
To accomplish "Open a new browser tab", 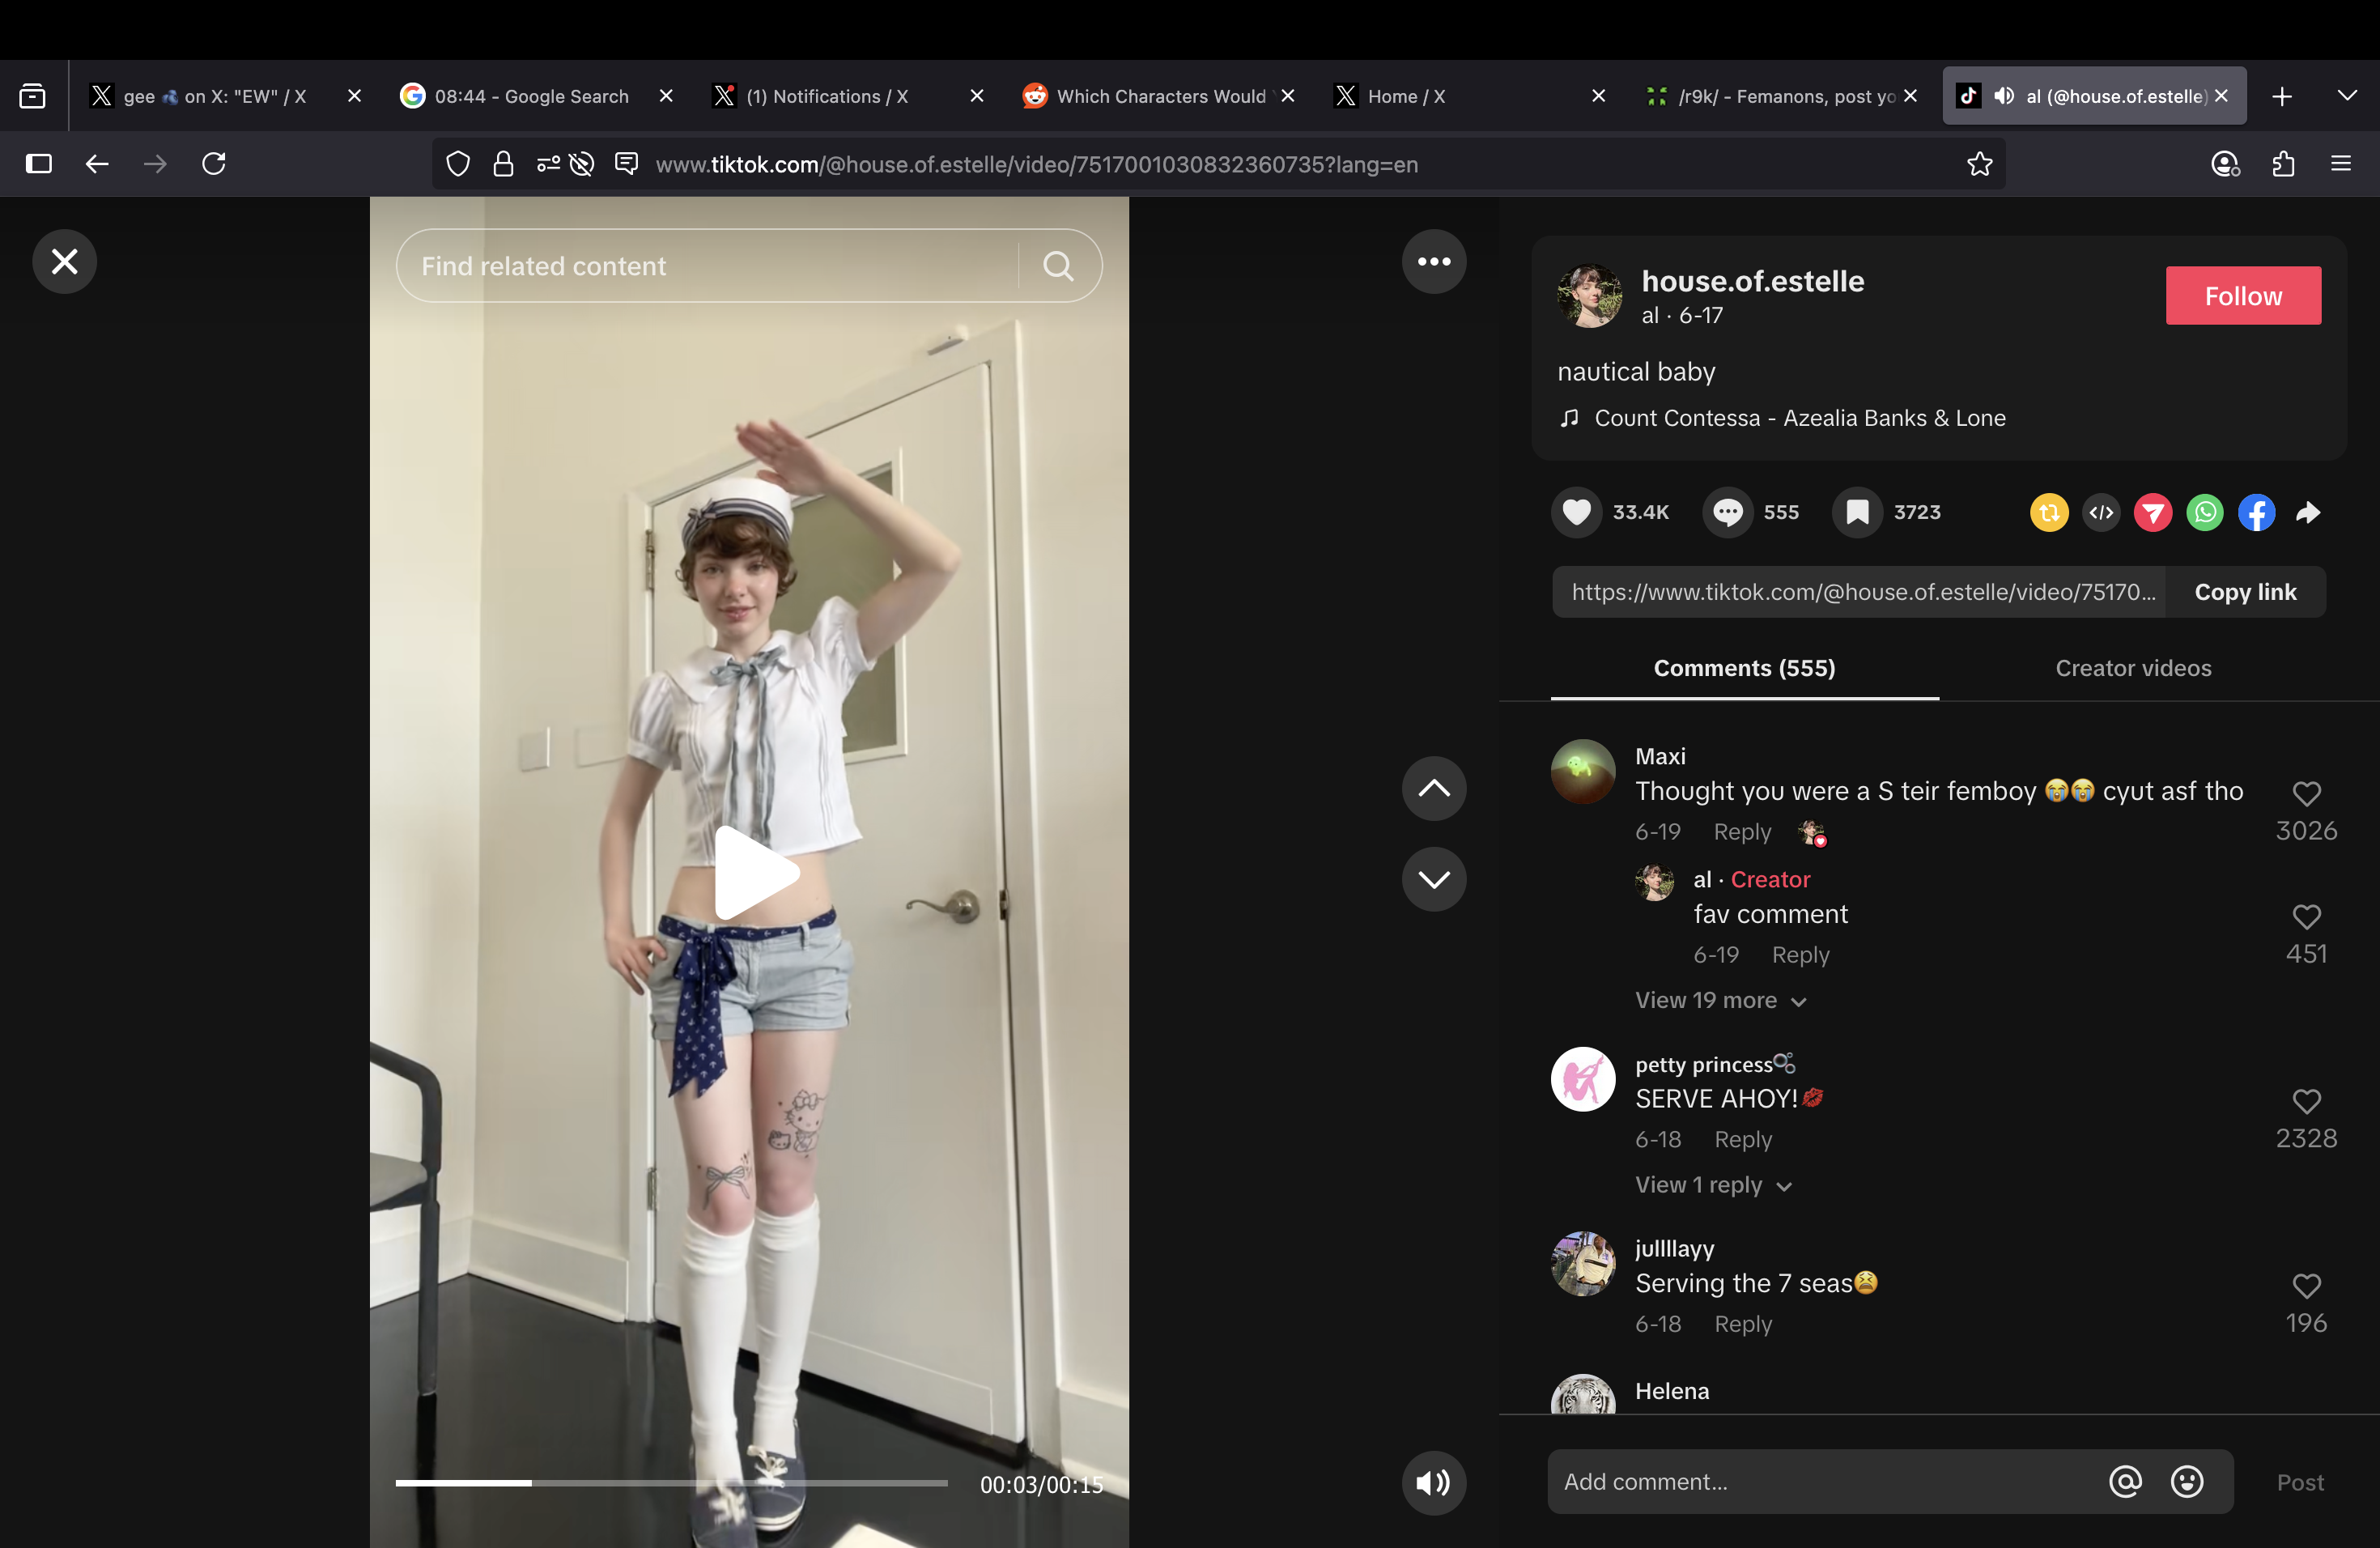I will [2282, 96].
